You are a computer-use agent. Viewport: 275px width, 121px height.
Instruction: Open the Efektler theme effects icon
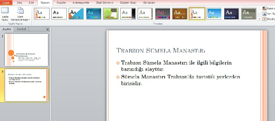(x=264, y=19)
